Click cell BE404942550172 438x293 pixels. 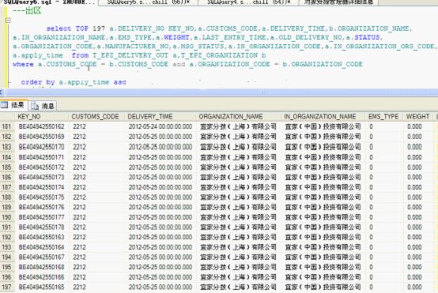click(x=41, y=167)
